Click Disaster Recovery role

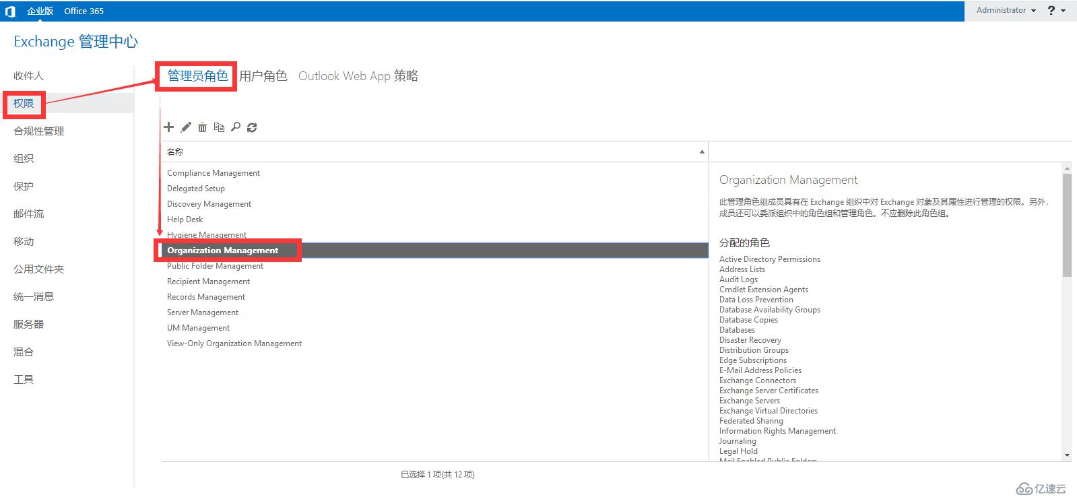pyautogui.click(x=750, y=340)
